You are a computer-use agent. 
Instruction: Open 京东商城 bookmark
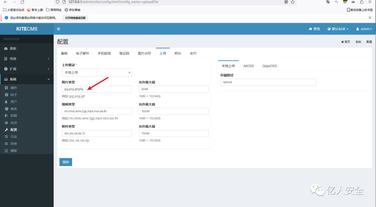[x=72, y=10]
